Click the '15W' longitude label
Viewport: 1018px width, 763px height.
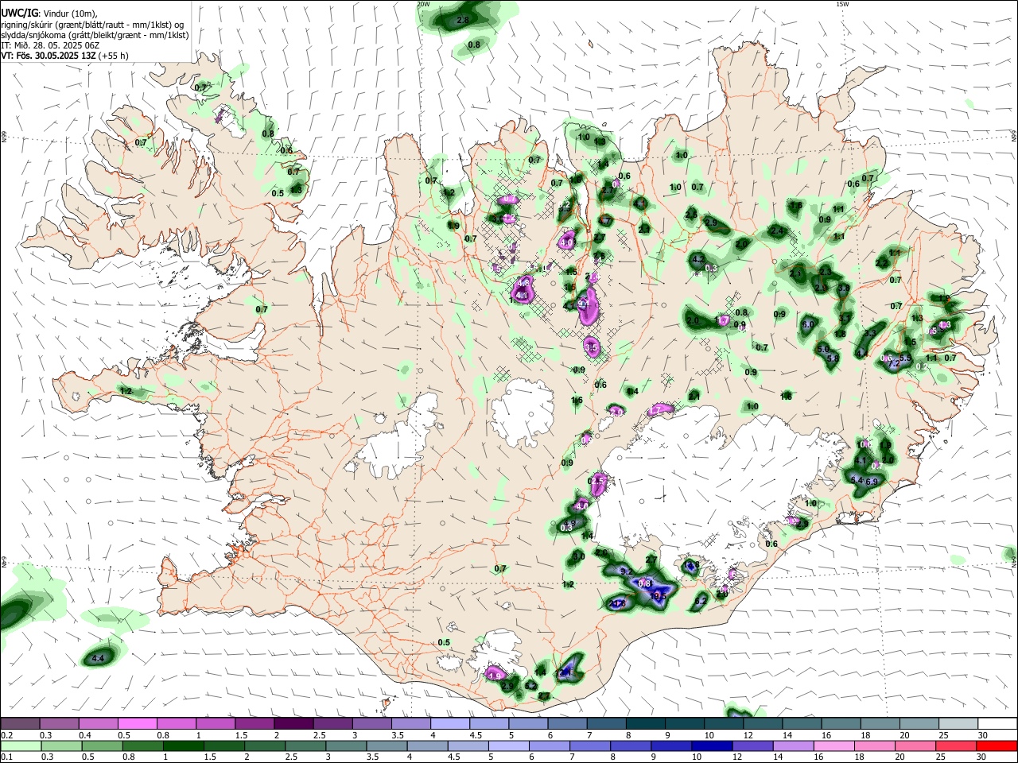pos(842,4)
